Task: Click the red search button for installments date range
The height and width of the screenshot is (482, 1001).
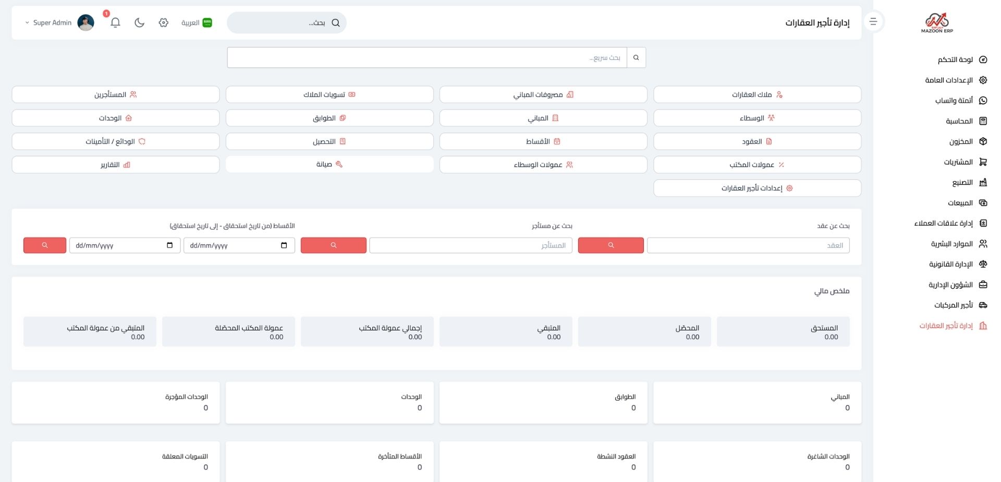Action: click(45, 245)
